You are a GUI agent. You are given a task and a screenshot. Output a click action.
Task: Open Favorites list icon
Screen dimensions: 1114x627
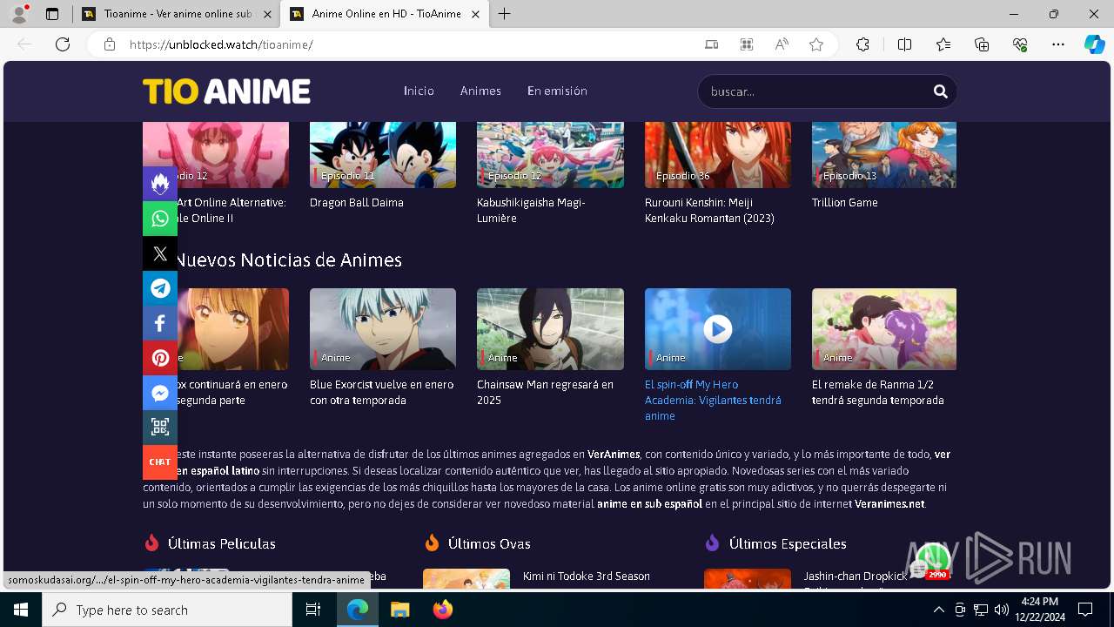943,44
